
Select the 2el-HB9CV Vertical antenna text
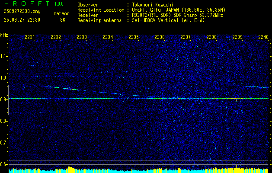pos(169,20)
